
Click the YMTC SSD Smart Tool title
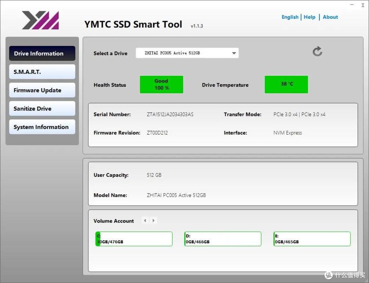tap(133, 24)
